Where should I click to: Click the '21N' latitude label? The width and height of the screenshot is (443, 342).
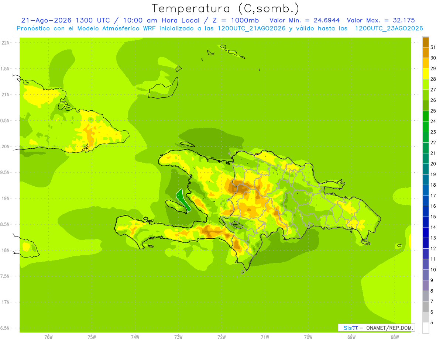6,95
